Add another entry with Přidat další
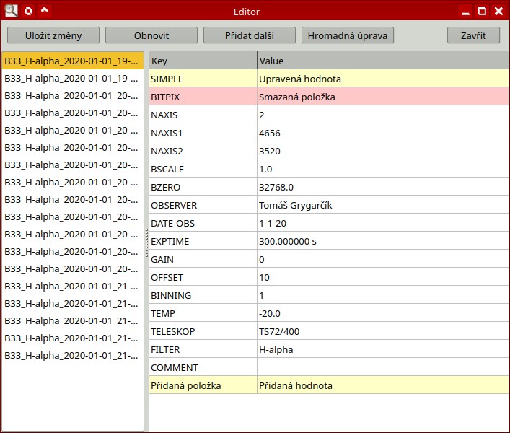This screenshot has width=510, height=433. pyautogui.click(x=250, y=35)
